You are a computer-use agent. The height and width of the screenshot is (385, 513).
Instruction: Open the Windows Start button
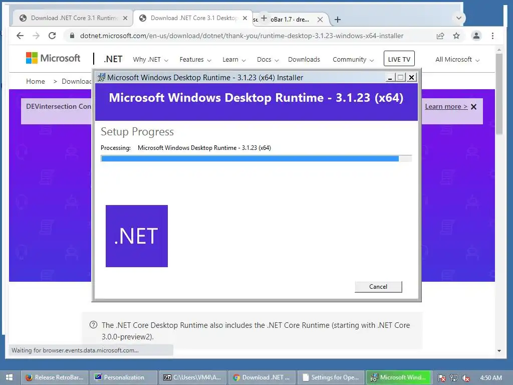pos(9,377)
